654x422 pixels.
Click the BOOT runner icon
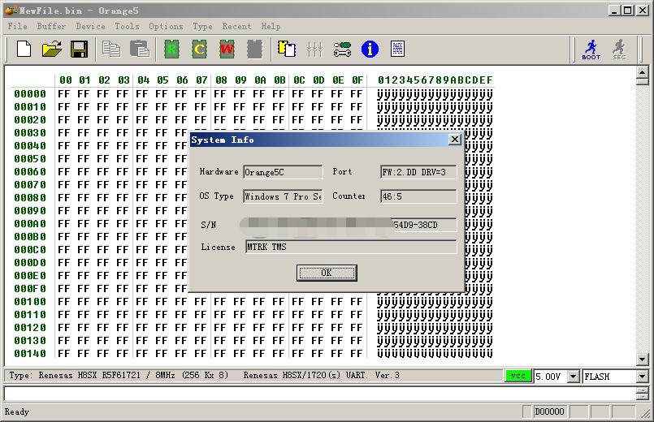pyautogui.click(x=591, y=50)
